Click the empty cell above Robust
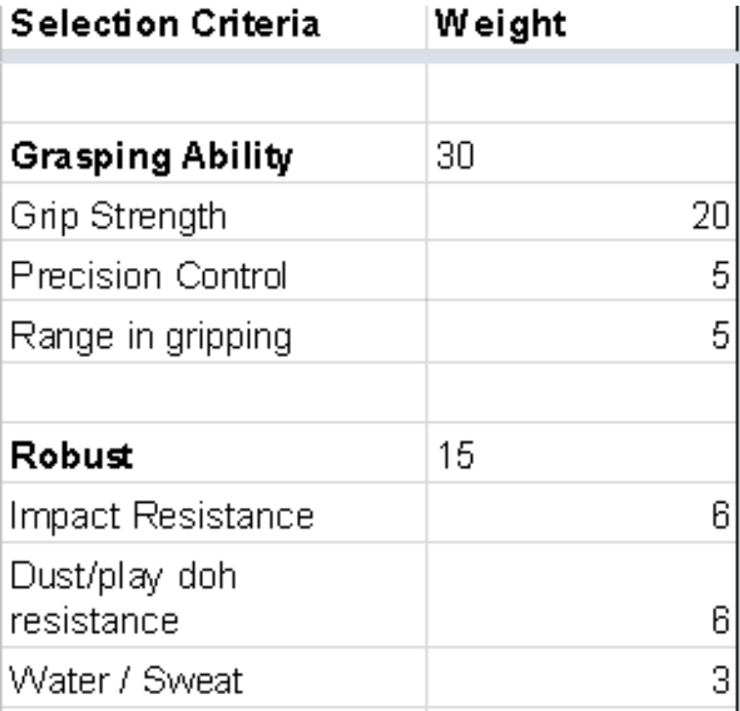Image resolution: width=740 pixels, height=711 pixels. click(213, 393)
